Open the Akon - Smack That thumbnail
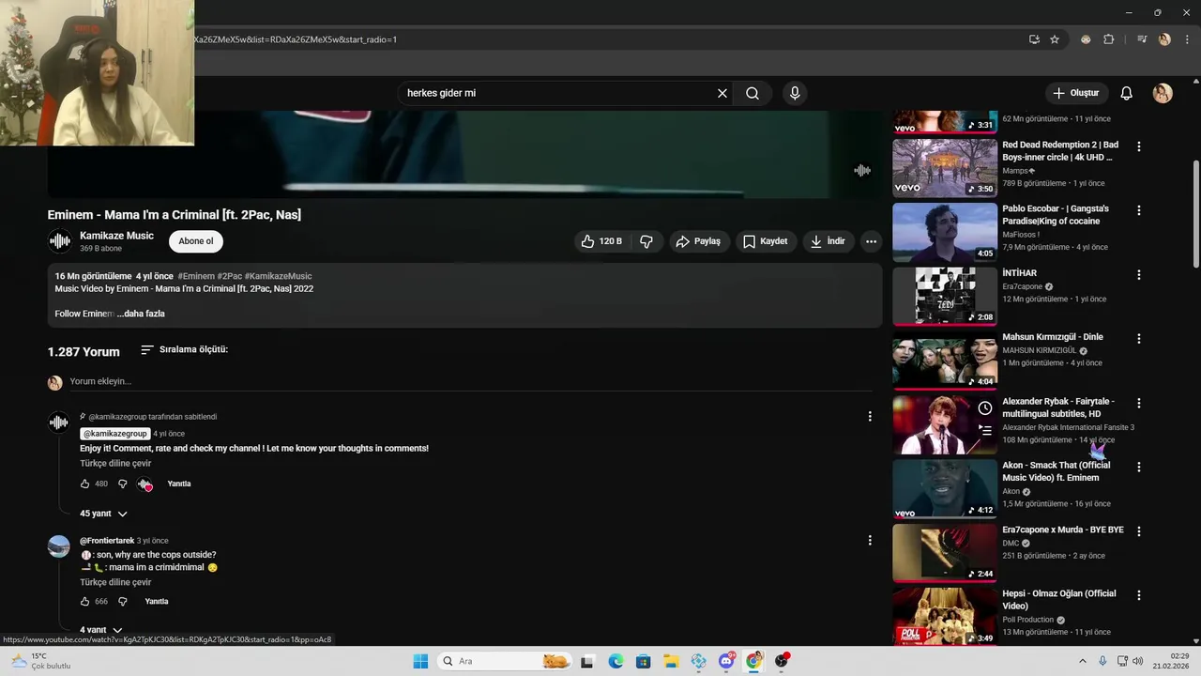The width and height of the screenshot is (1201, 676). pyautogui.click(x=945, y=488)
